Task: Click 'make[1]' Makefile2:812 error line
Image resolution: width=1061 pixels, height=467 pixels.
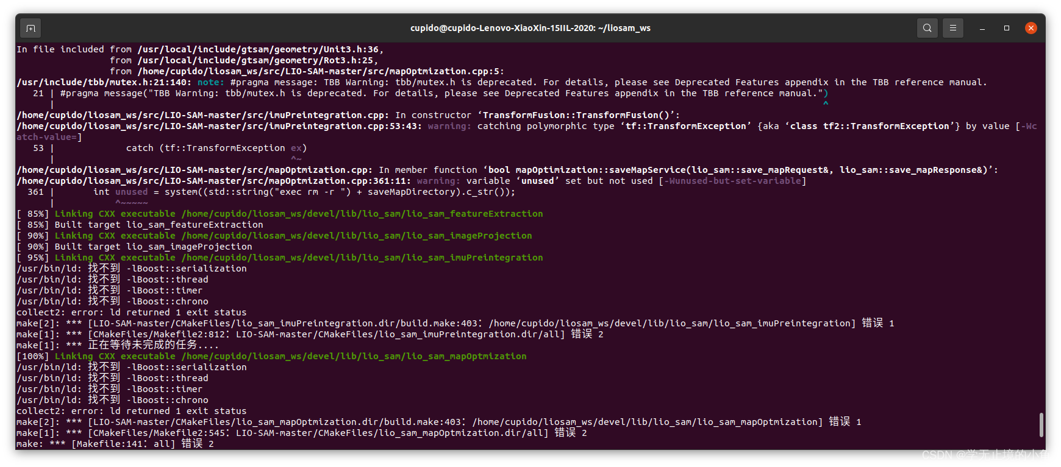Action: click(x=310, y=334)
